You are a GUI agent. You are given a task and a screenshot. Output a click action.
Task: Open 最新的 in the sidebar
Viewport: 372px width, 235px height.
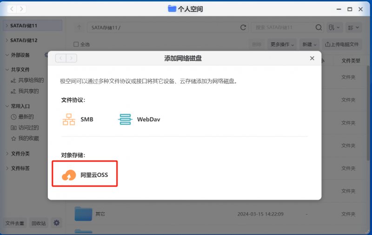(x=22, y=117)
